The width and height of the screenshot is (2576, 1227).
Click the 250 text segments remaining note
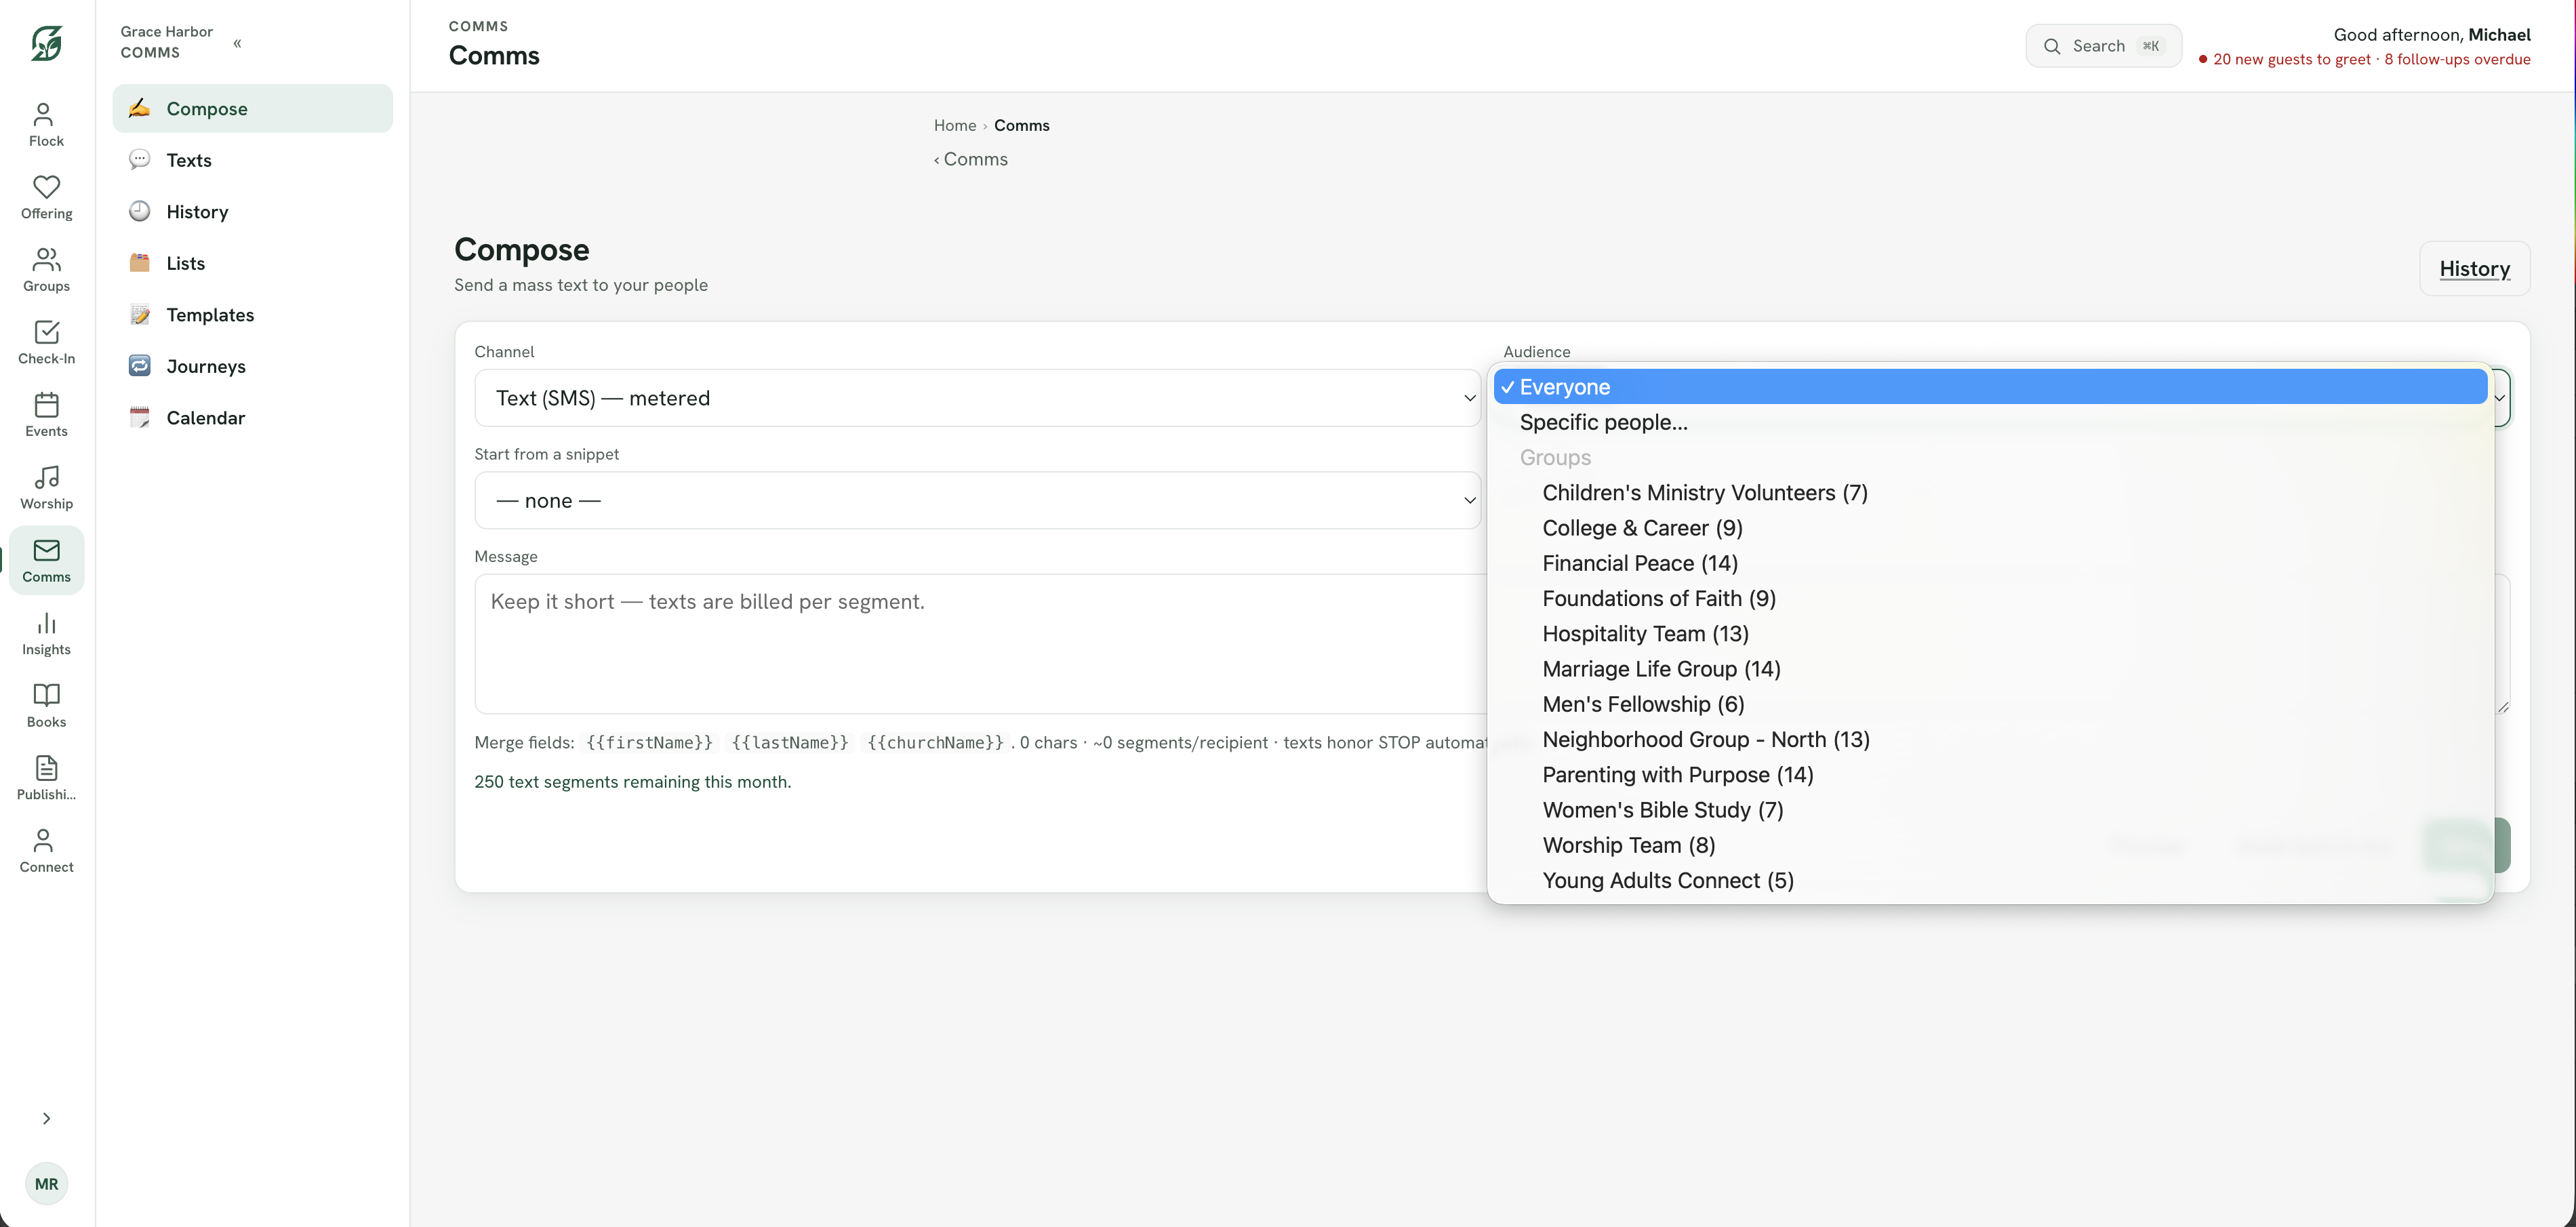point(632,782)
